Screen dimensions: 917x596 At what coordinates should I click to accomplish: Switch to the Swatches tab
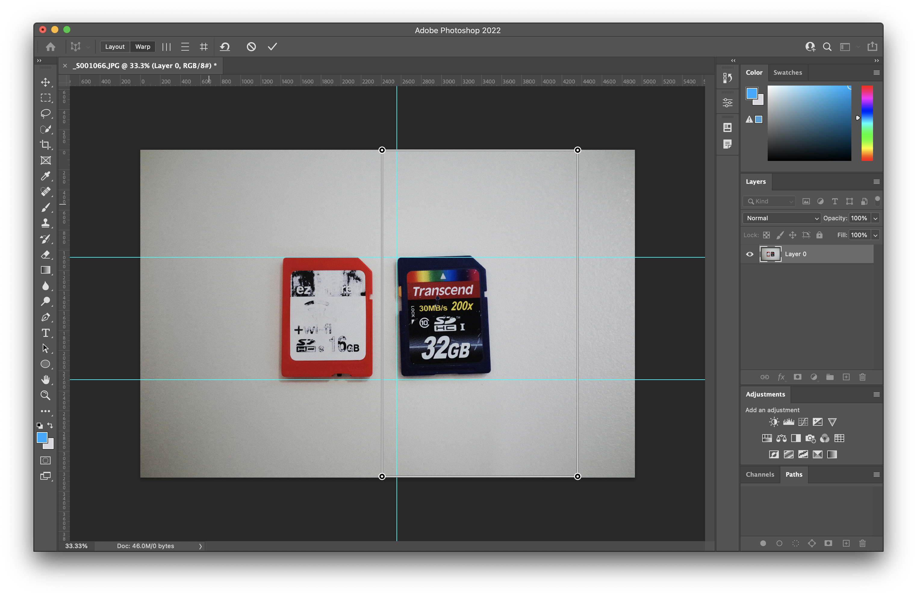(788, 73)
